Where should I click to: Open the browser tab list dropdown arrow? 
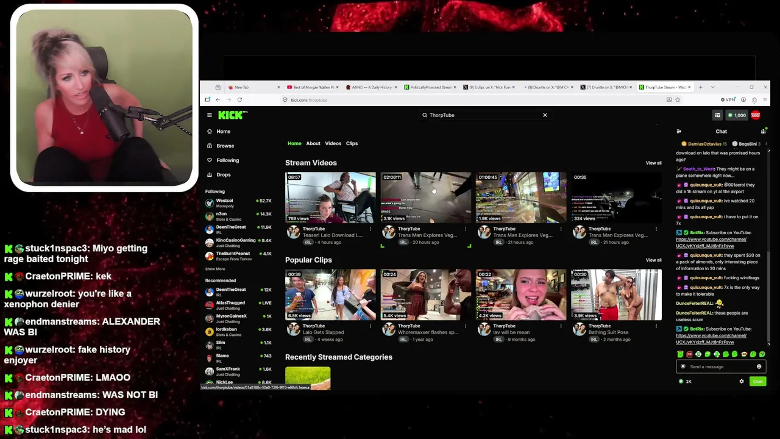tap(712, 87)
